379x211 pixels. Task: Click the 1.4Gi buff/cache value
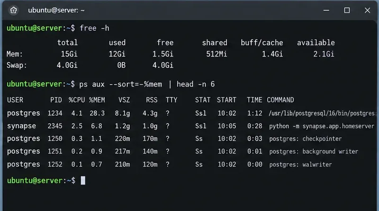pyautogui.click(x=272, y=54)
